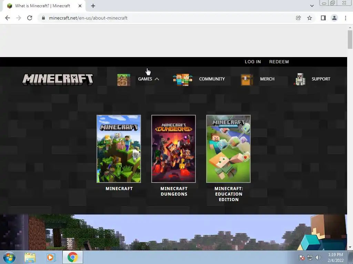Close the What is Minecraft tab
Image resolution: width=353 pixels, height=264 pixels.
(x=80, y=6)
